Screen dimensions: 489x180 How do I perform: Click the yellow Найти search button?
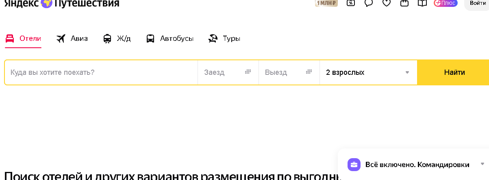[454, 72]
